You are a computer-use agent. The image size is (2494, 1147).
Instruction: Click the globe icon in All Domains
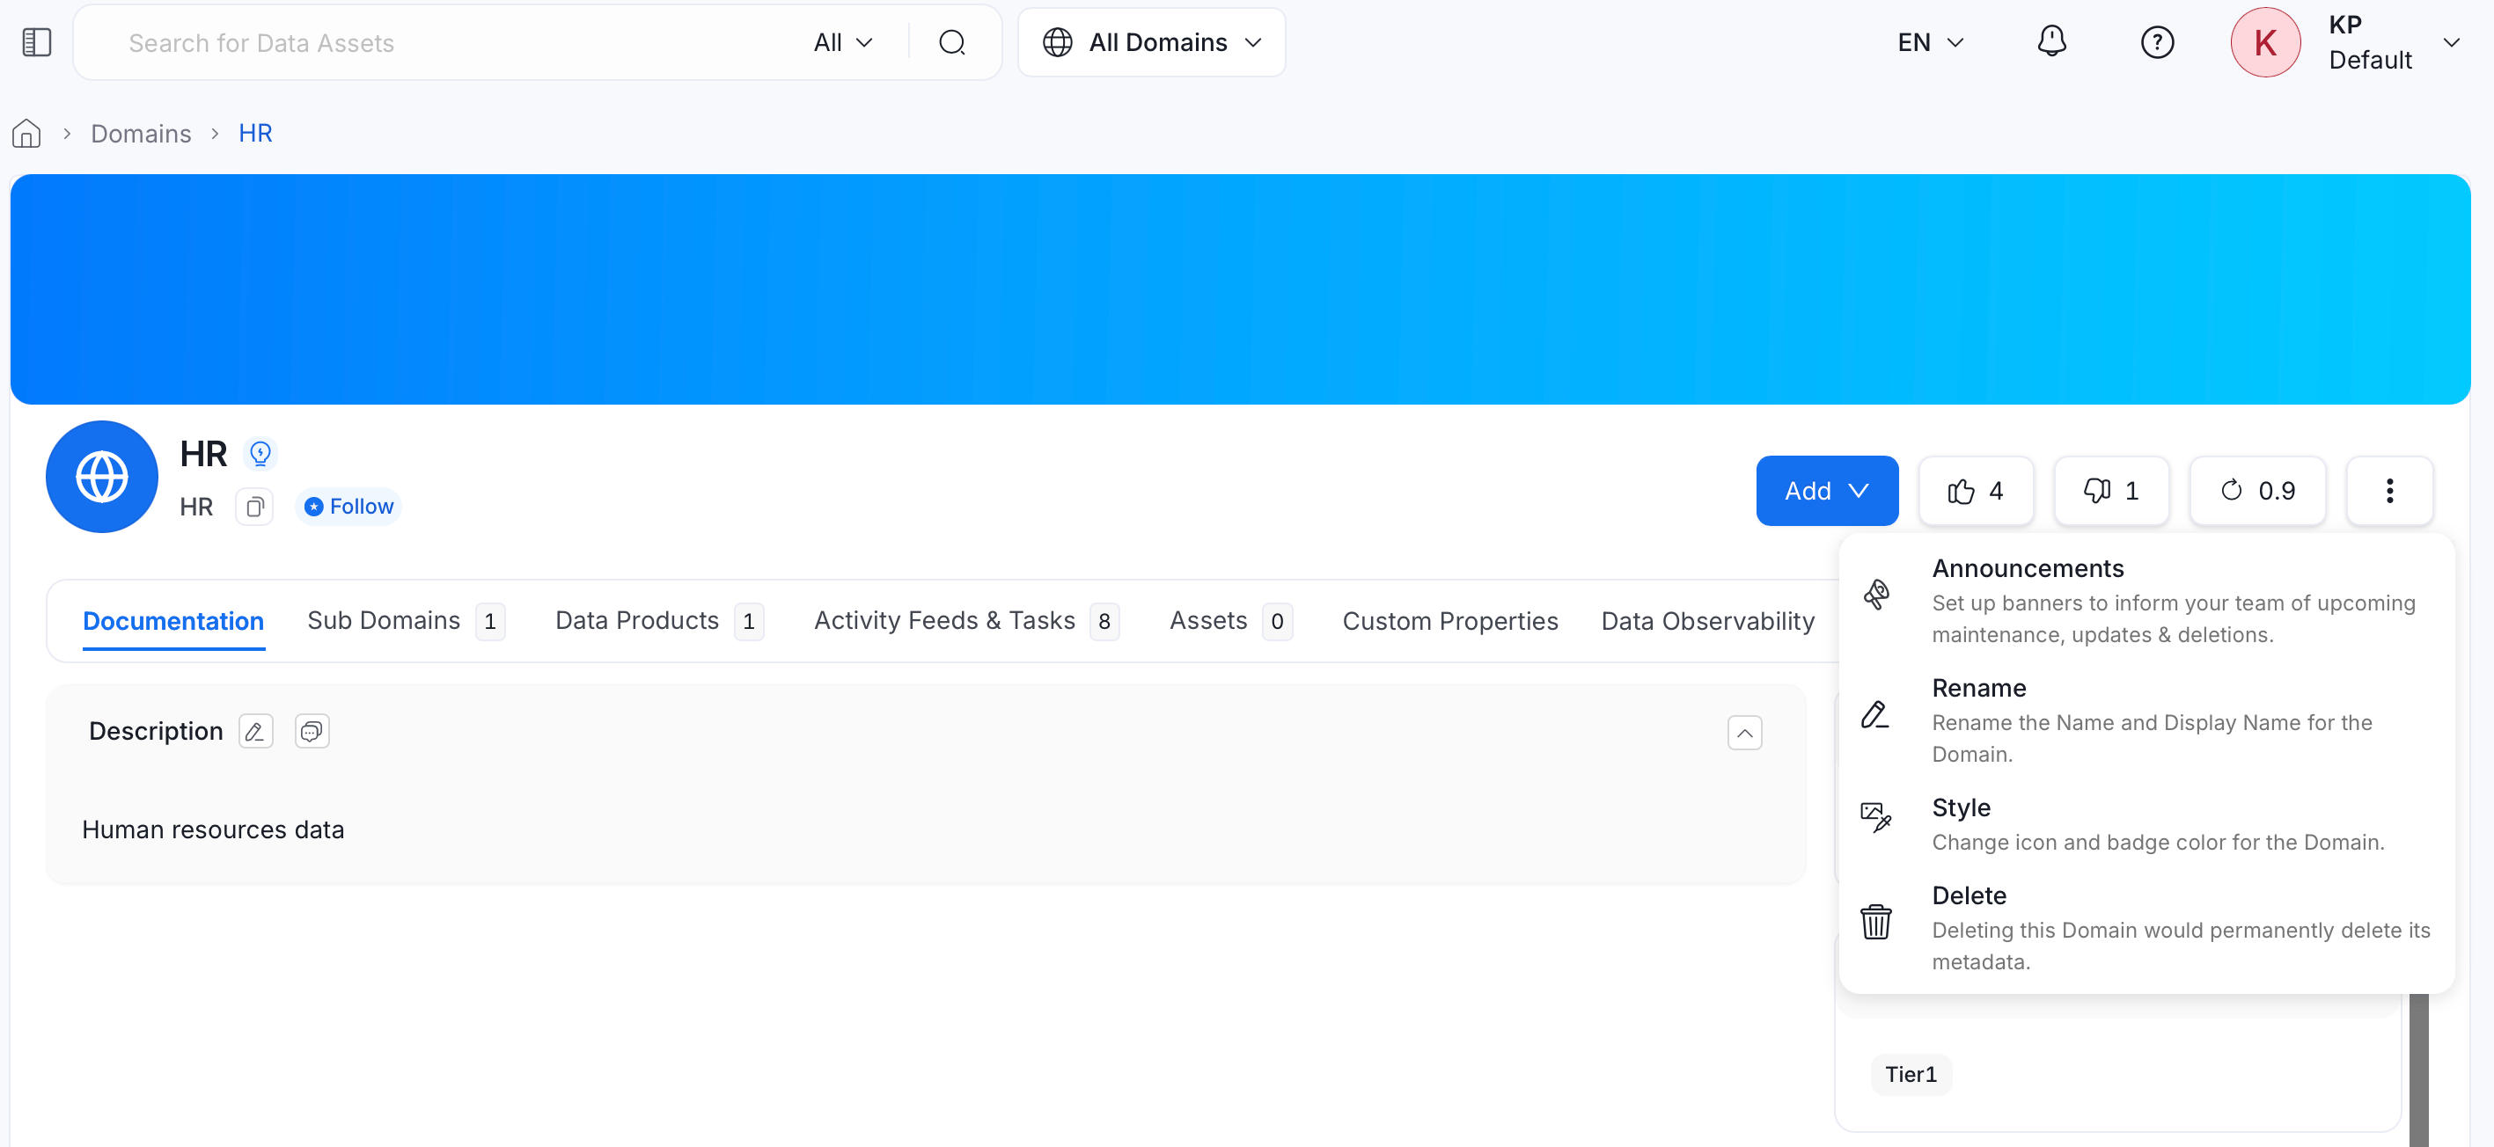coord(1057,42)
